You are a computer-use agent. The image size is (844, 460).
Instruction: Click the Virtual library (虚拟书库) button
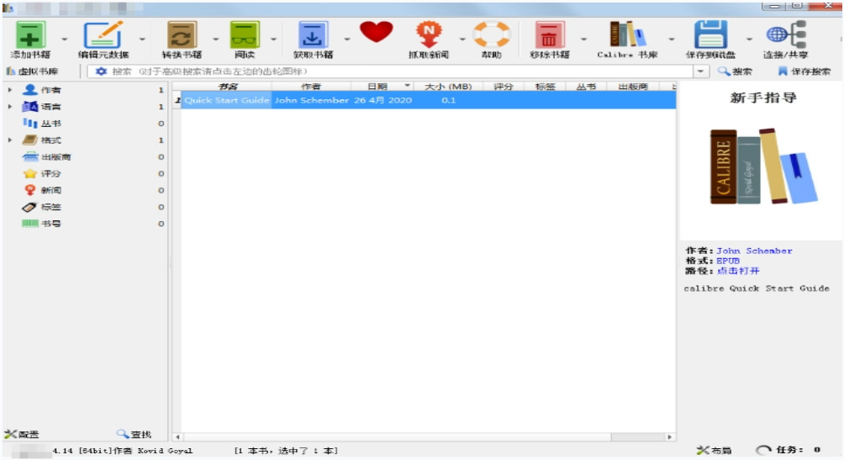32,71
